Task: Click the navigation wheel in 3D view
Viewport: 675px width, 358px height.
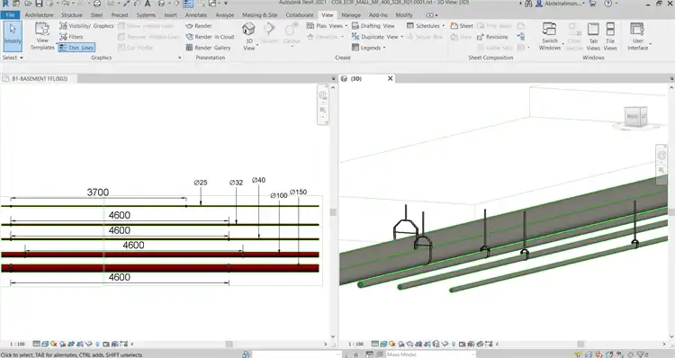Action: click(x=661, y=156)
